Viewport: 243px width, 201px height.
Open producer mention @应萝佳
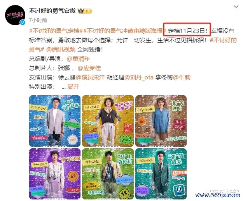[89, 68]
